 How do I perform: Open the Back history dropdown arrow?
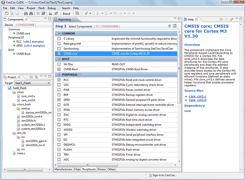pyautogui.click(x=125, y=14)
